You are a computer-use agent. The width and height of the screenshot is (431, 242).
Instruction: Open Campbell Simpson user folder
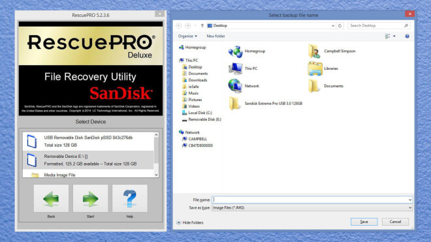pyautogui.click(x=332, y=52)
